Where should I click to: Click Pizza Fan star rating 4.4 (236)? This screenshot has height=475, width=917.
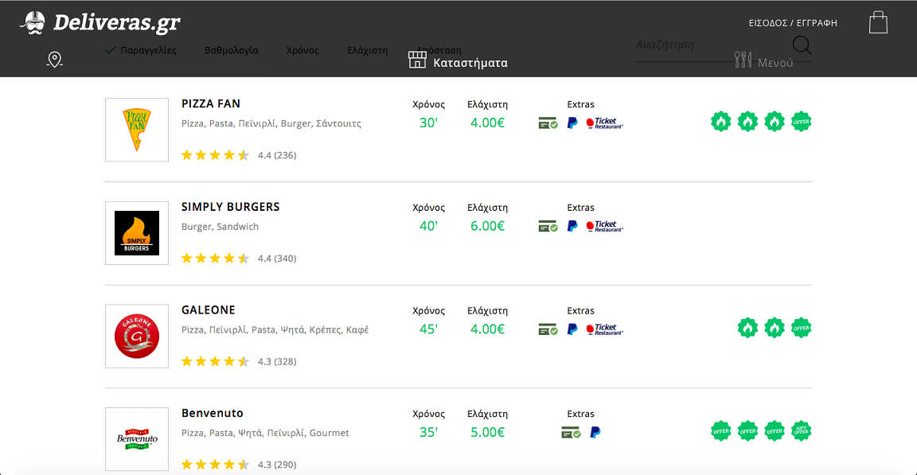pyautogui.click(x=239, y=155)
